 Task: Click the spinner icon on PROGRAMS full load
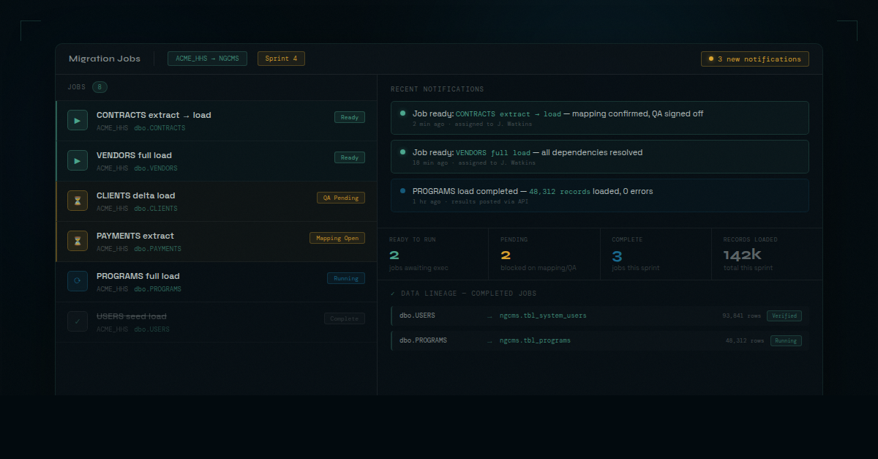pyautogui.click(x=77, y=281)
